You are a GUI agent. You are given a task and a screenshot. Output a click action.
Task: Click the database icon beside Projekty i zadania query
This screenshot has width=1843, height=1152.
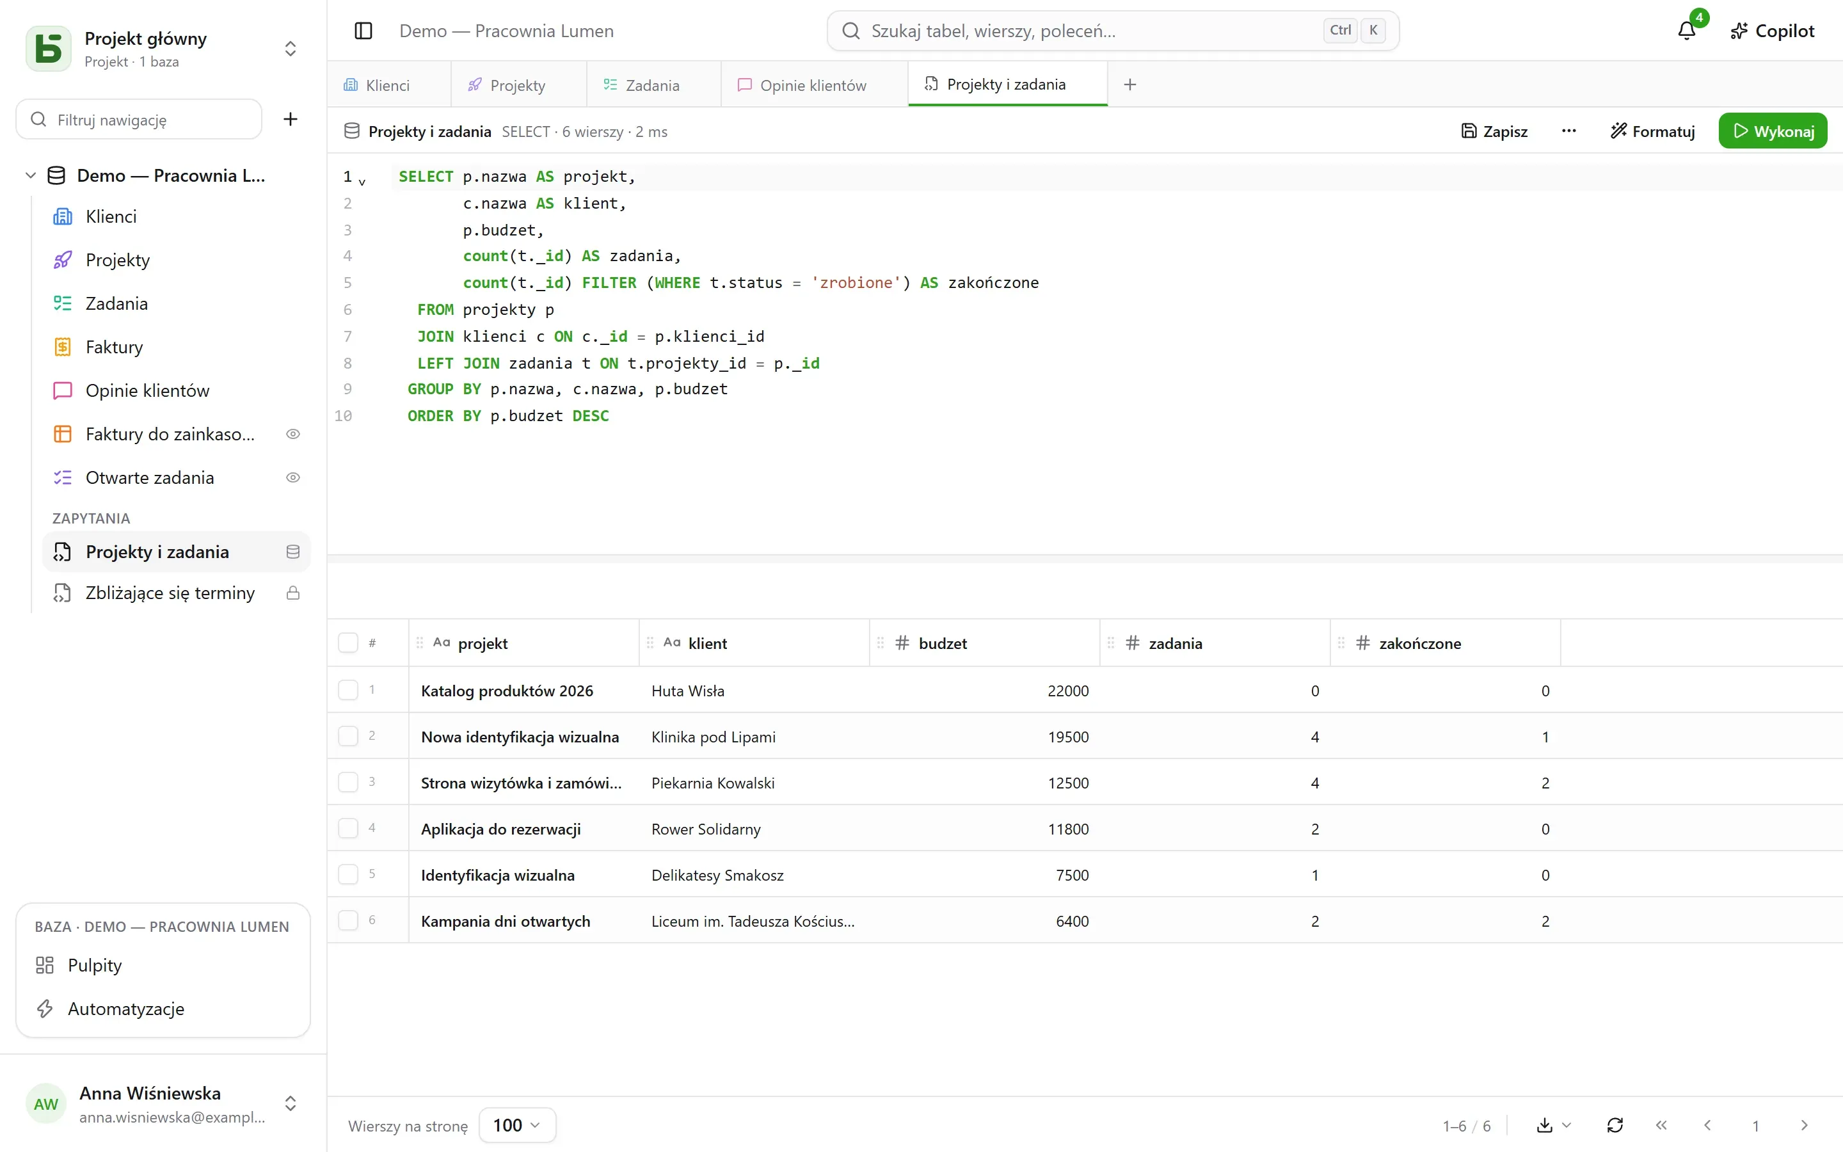[293, 552]
